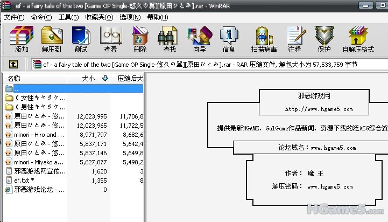Click the RAR archive icon in address bar
The width and height of the screenshot is (388, 222).
point(37,64)
